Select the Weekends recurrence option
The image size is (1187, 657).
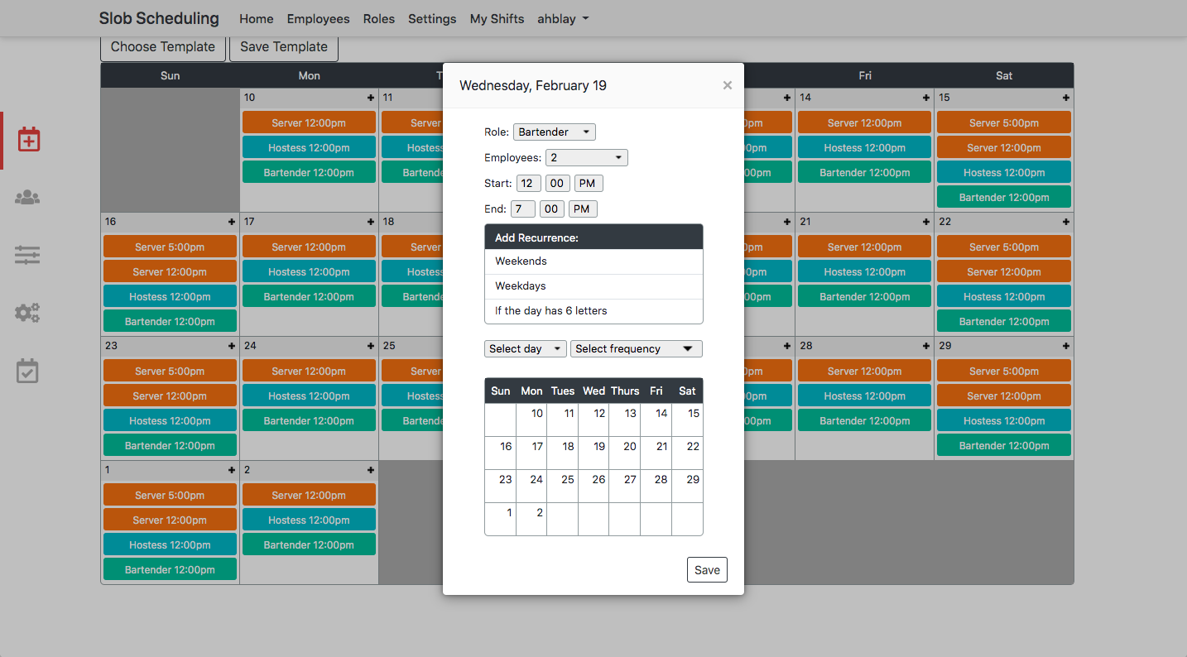(x=593, y=261)
